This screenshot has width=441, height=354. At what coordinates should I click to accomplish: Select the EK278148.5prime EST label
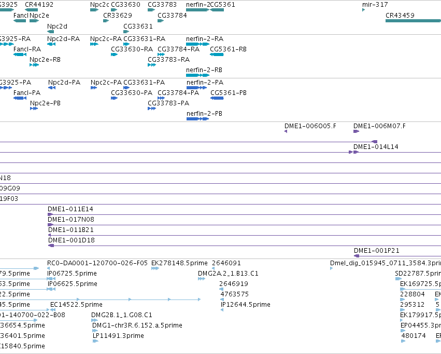(x=179, y=263)
